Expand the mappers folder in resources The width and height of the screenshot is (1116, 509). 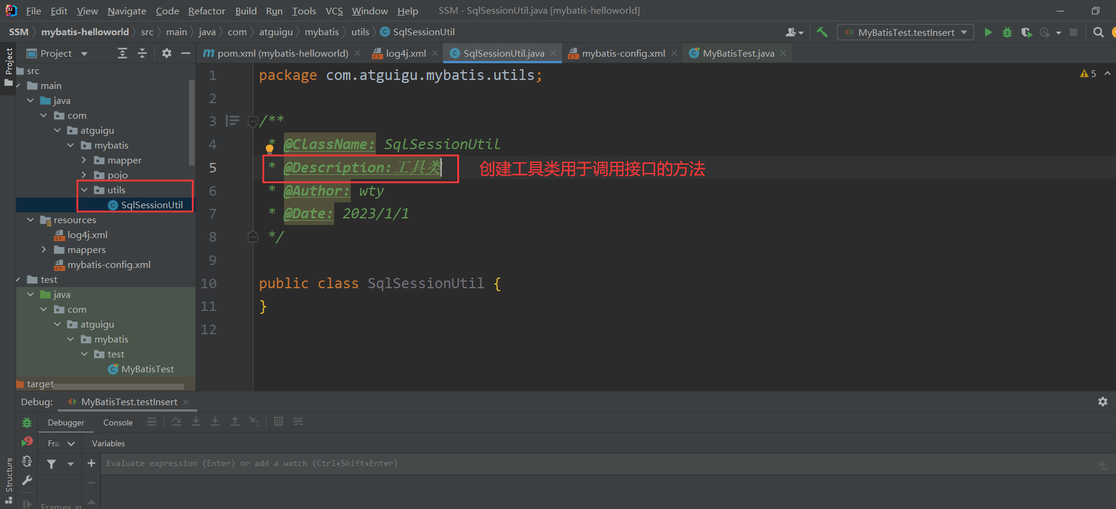(x=44, y=249)
